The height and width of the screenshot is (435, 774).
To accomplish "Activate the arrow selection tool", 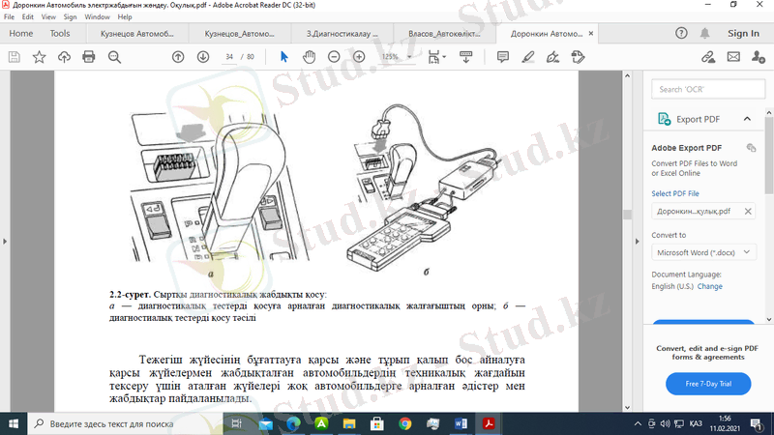I will (284, 57).
